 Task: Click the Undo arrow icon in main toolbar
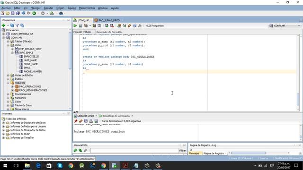point(23,13)
